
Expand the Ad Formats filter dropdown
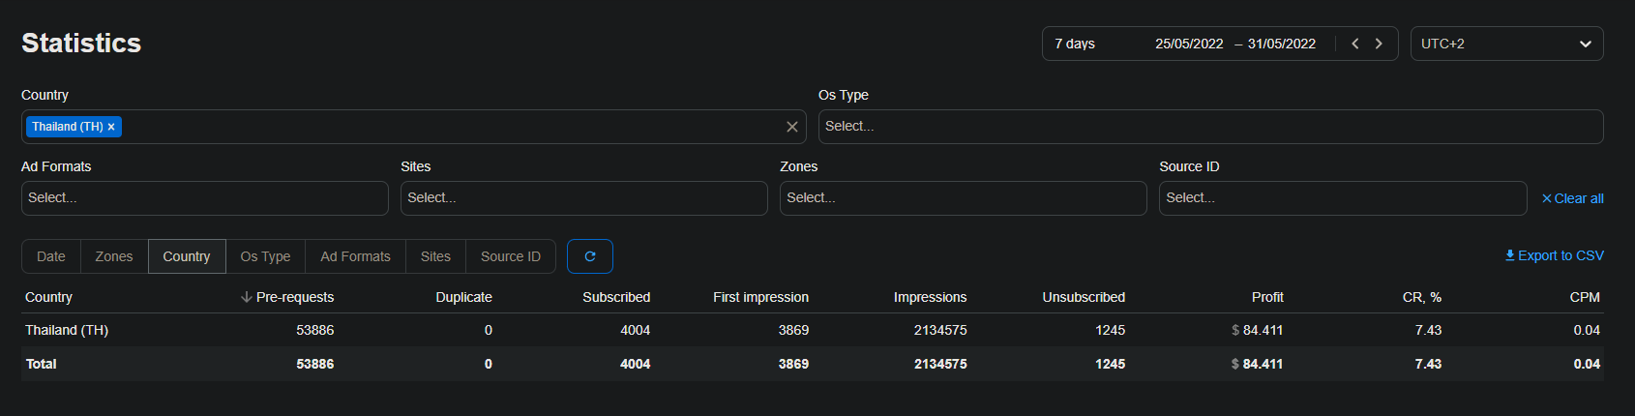pyautogui.click(x=204, y=198)
